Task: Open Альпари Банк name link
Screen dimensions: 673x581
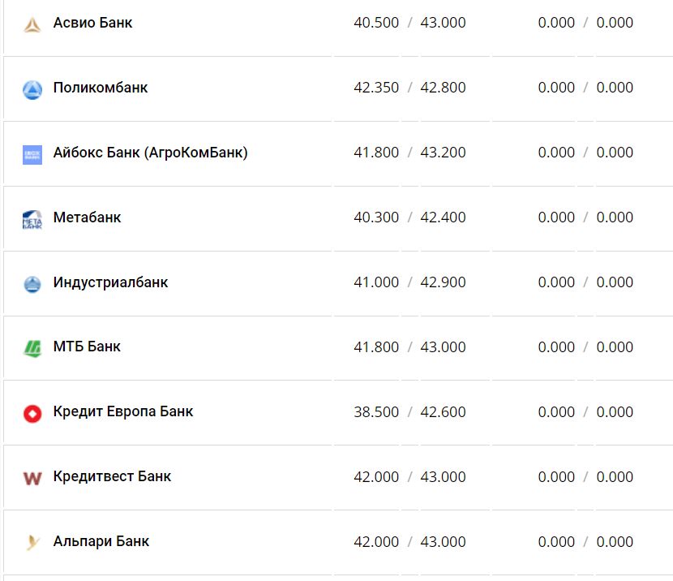Action: (x=101, y=541)
